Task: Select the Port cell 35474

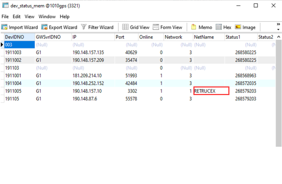Action: click(x=126, y=60)
